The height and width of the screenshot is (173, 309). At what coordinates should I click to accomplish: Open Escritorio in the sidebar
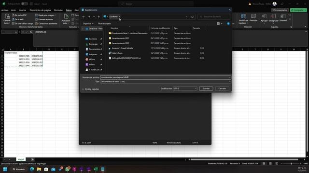[x=93, y=39]
